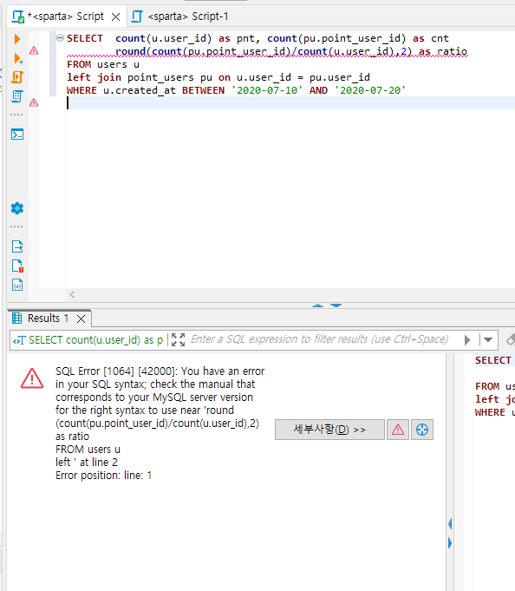Run the Execute SQL statement arrow

pos(17,39)
